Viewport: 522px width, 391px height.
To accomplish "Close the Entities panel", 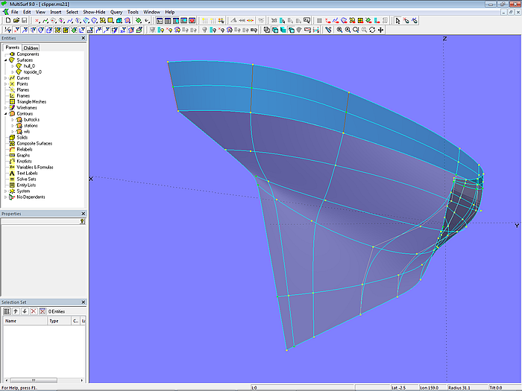I will coord(84,38).
